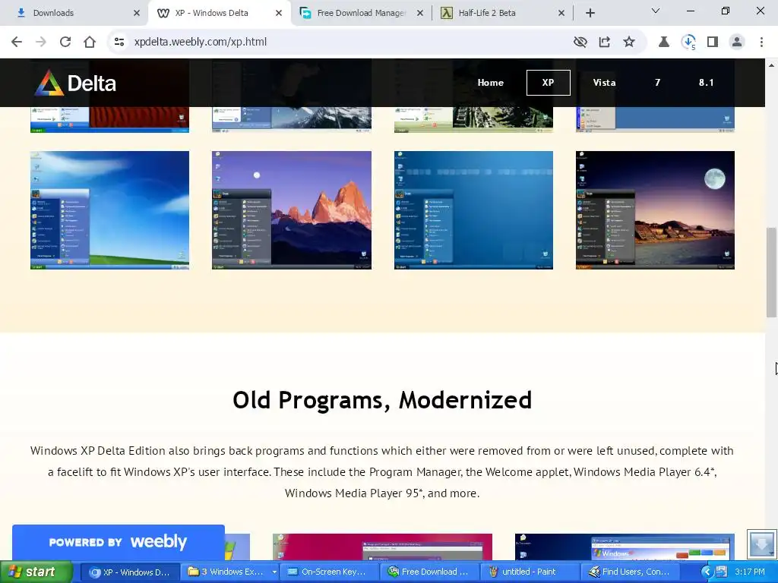This screenshot has height=583, width=778.
Task: Click the 3:17 PM clock
Action: (750, 572)
